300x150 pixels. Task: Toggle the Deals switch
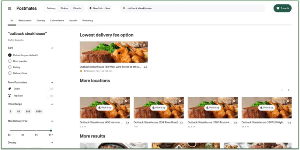click(x=50, y=89)
